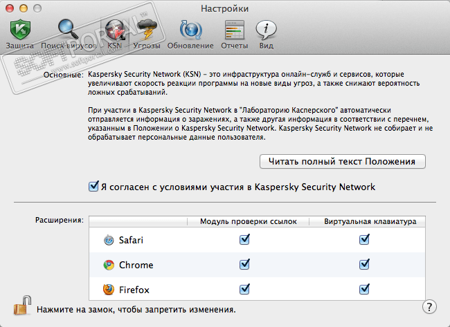Select the Вид info bubble icon

[266, 30]
